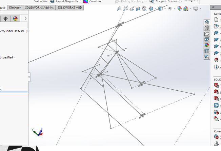The image size is (221, 151).
Task: Open File Explorer folder tab in task pane
Action: [207, 34]
